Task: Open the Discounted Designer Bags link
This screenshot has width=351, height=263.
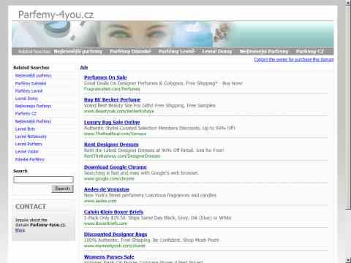Action: [x=116, y=235]
